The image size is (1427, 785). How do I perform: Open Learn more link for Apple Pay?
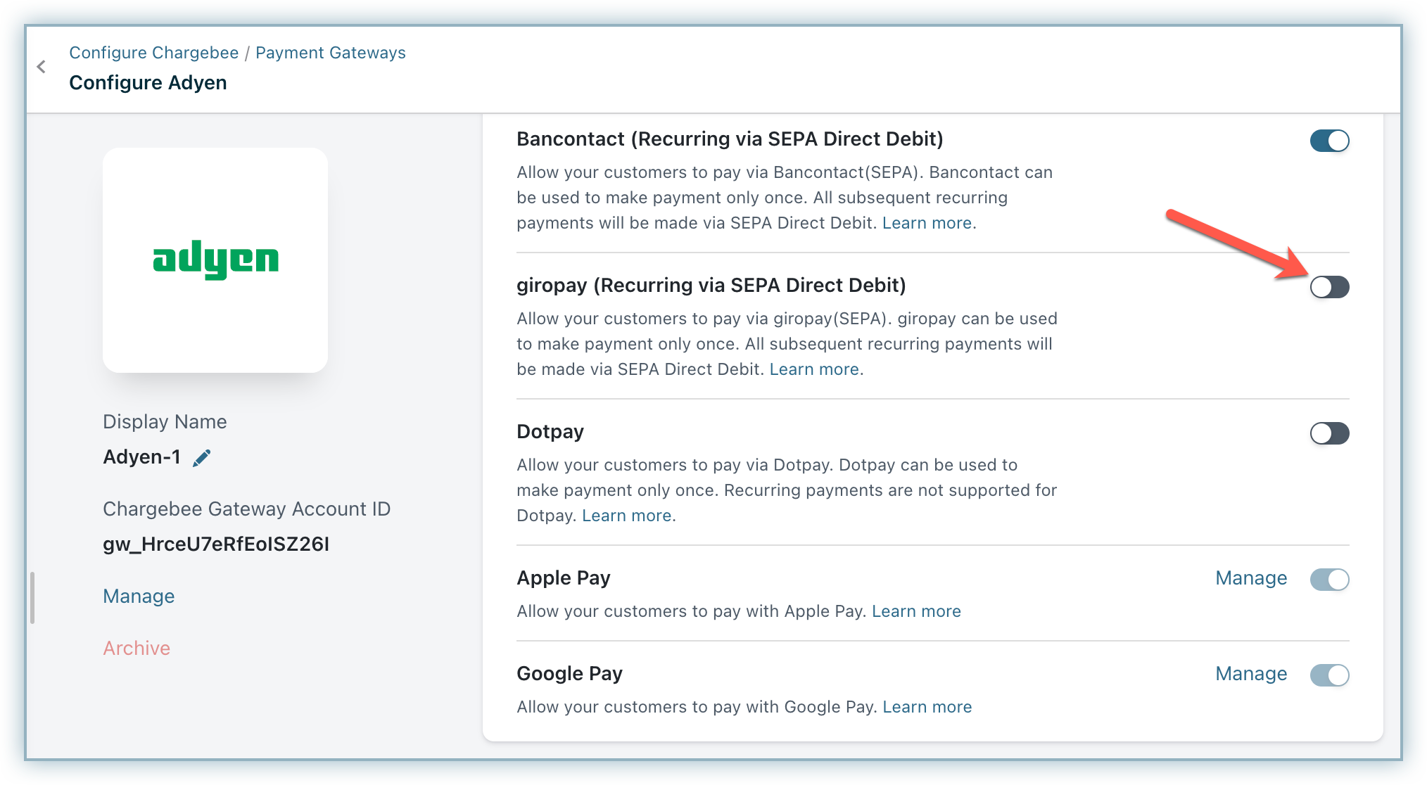[916, 611]
